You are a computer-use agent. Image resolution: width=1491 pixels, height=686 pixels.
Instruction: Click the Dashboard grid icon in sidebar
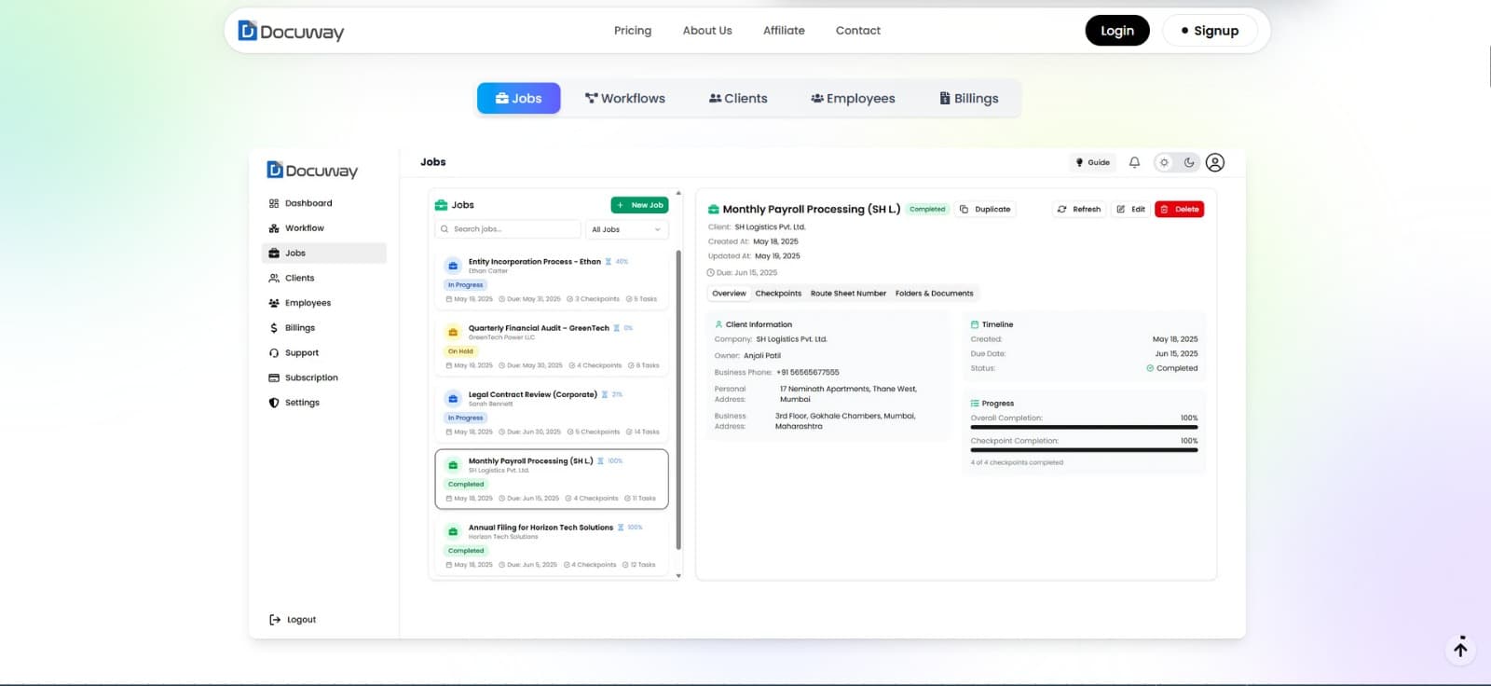point(274,203)
